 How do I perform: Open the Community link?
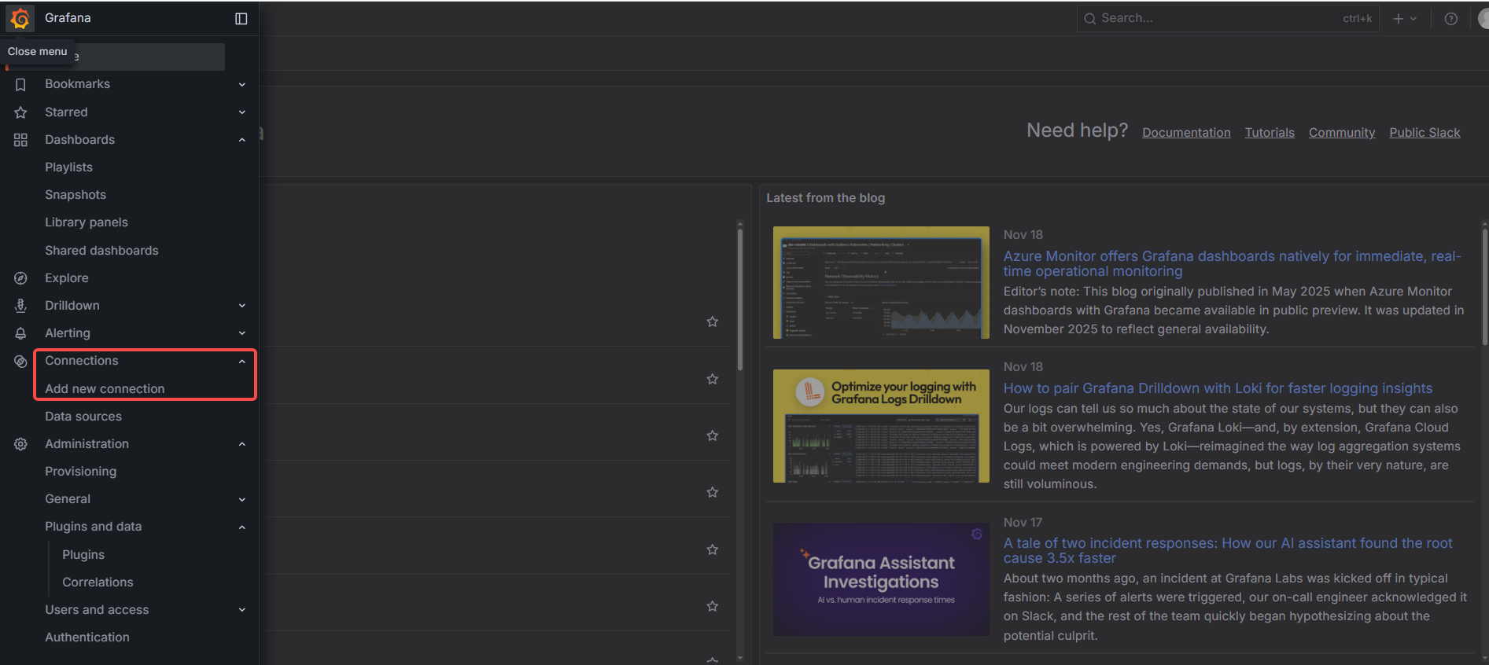click(1342, 133)
